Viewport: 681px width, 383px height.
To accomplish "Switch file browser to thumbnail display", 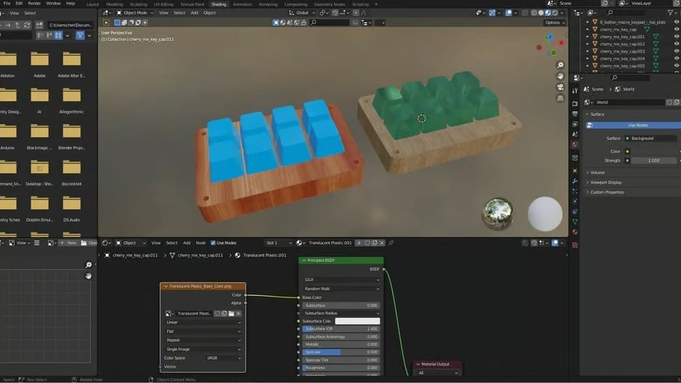I will (x=58, y=36).
